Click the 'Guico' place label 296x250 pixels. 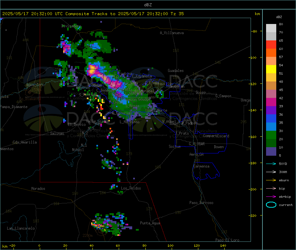click(201, 92)
